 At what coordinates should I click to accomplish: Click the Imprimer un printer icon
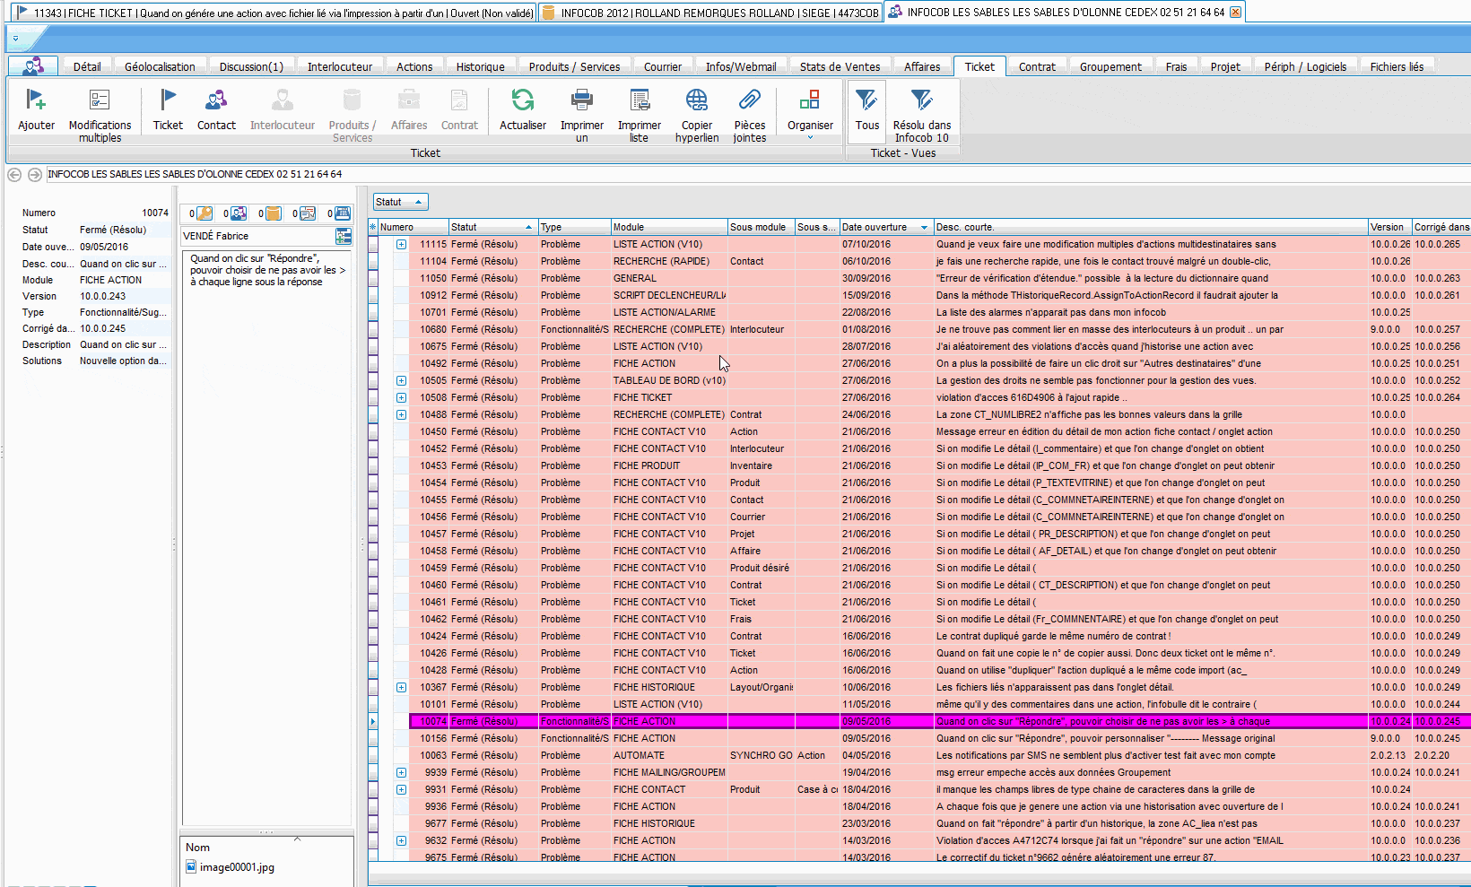click(581, 100)
